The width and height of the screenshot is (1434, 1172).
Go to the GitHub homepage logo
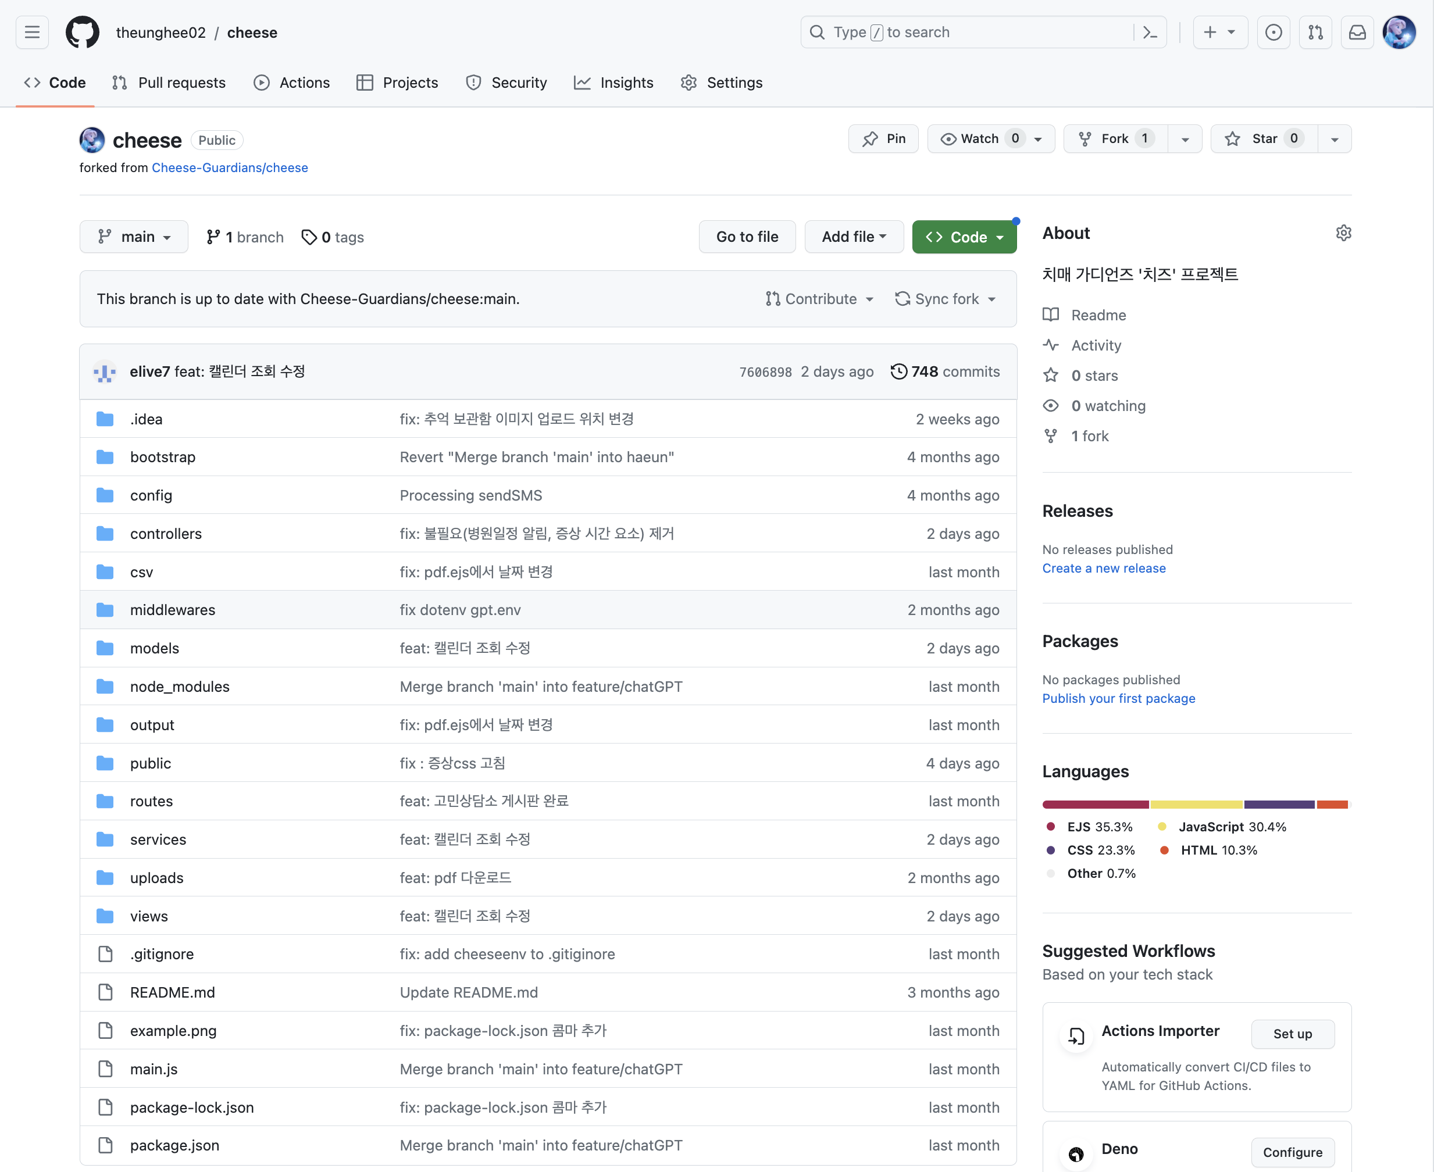point(83,32)
